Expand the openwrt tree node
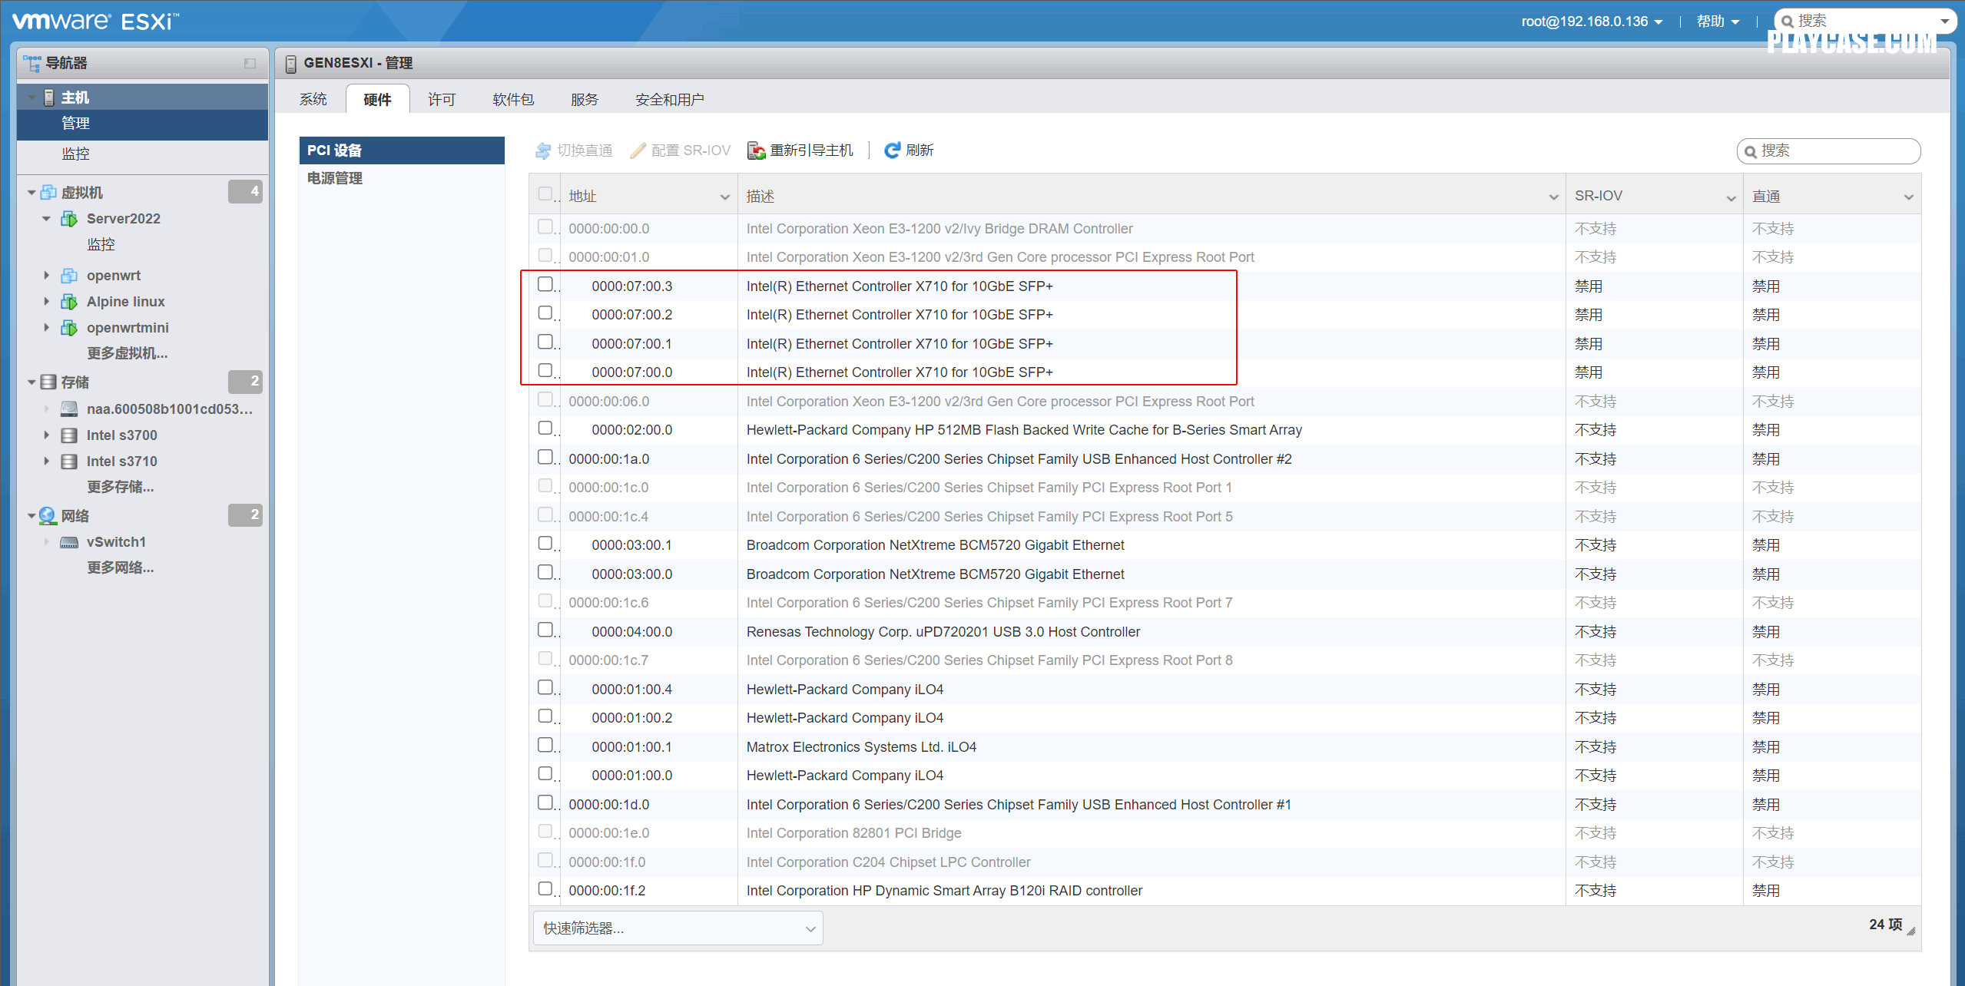 tap(46, 276)
